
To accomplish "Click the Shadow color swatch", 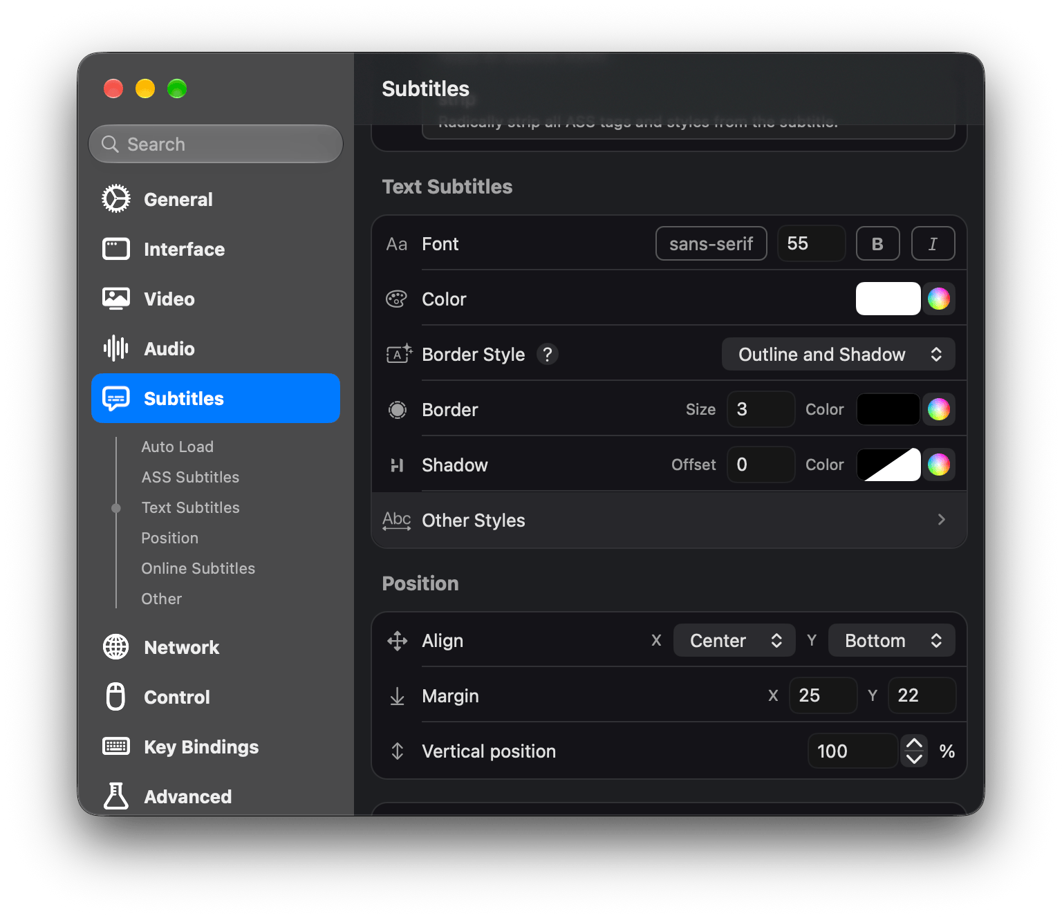I will [x=888, y=465].
